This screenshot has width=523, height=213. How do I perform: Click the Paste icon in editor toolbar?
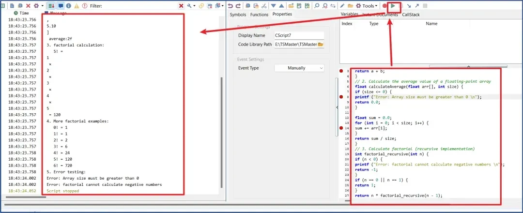point(256,6)
